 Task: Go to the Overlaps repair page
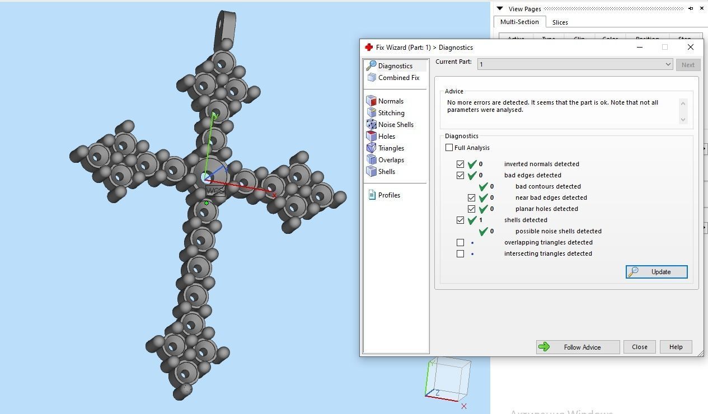click(x=386, y=160)
